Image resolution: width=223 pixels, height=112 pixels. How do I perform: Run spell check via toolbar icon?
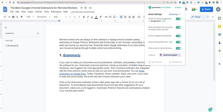pos(17,17)
